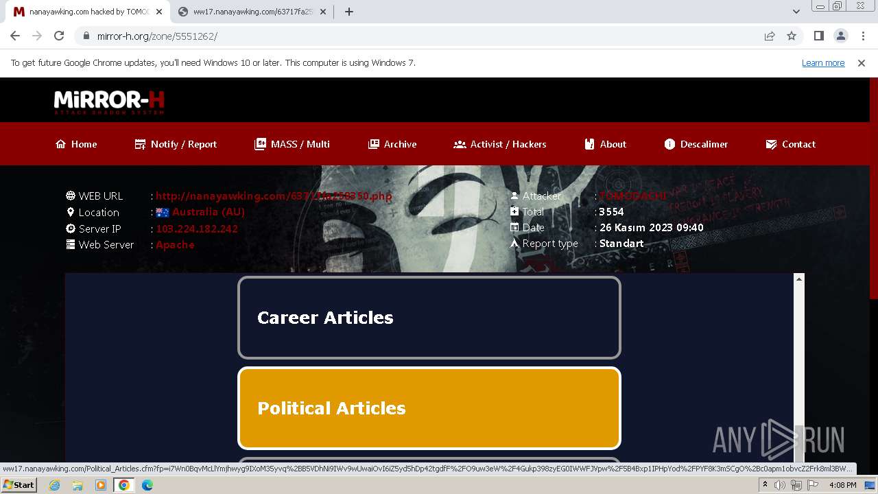878x494 pixels.
Task: Open the volume control in tray
Action: tap(780, 485)
